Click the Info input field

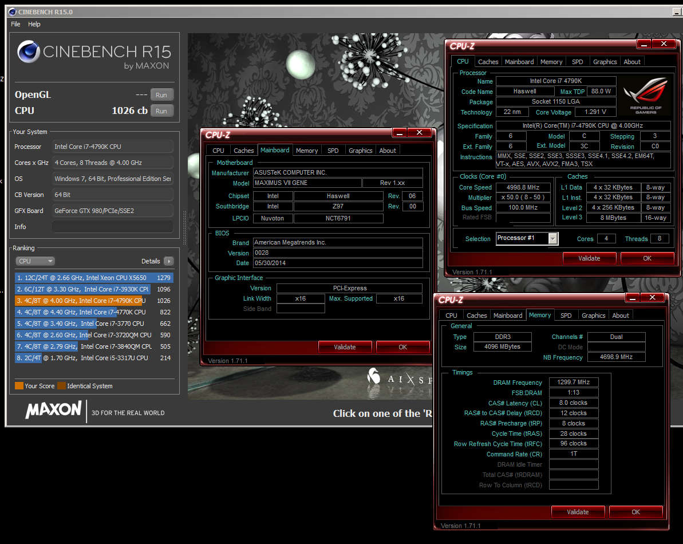pos(113,227)
